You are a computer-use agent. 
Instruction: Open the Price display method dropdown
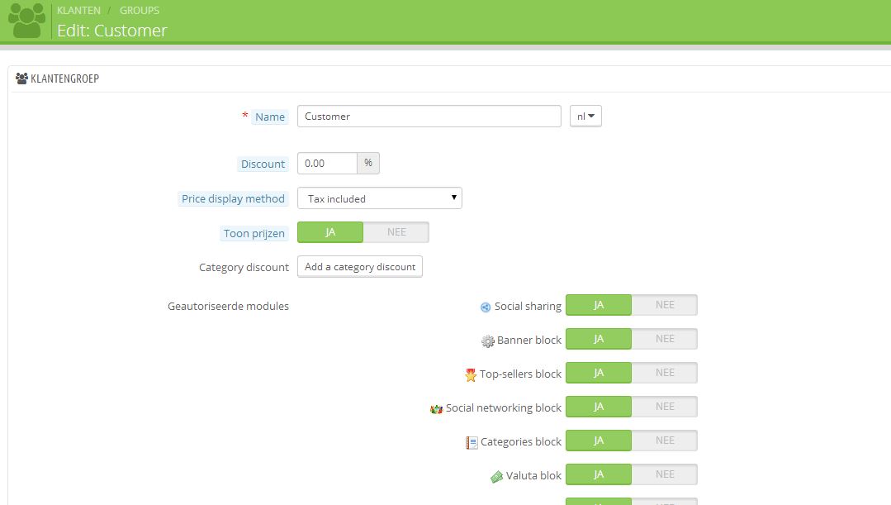coord(380,198)
